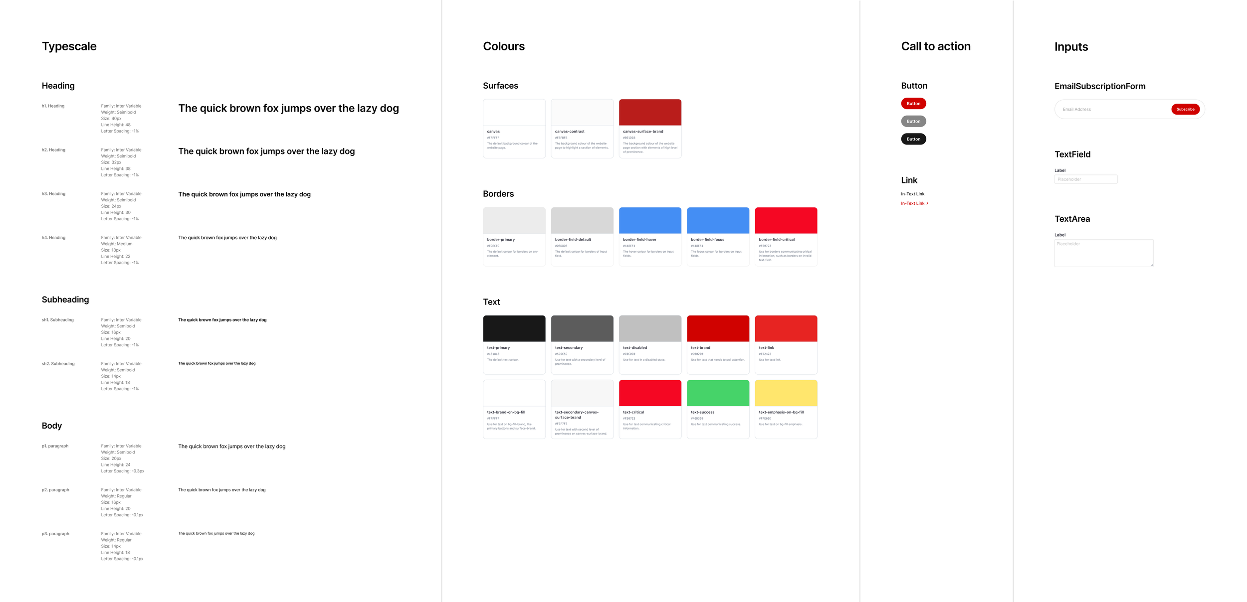The width and height of the screenshot is (1247, 602).
Task: Open the black In-Text Link
Action: coord(912,194)
